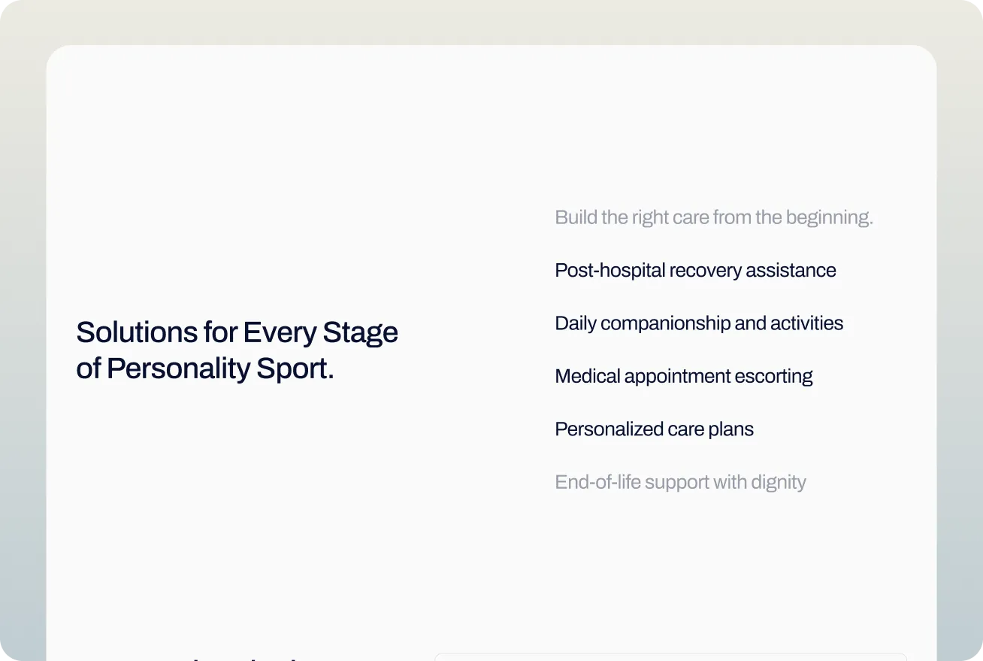Image resolution: width=983 pixels, height=661 pixels.
Task: Click the 'Personalized care plans' item
Action: coord(654,429)
